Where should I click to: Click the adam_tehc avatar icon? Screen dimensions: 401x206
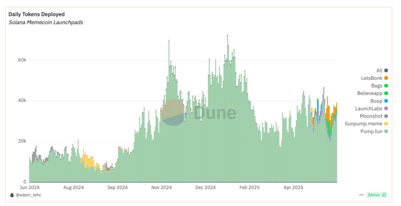(12, 195)
